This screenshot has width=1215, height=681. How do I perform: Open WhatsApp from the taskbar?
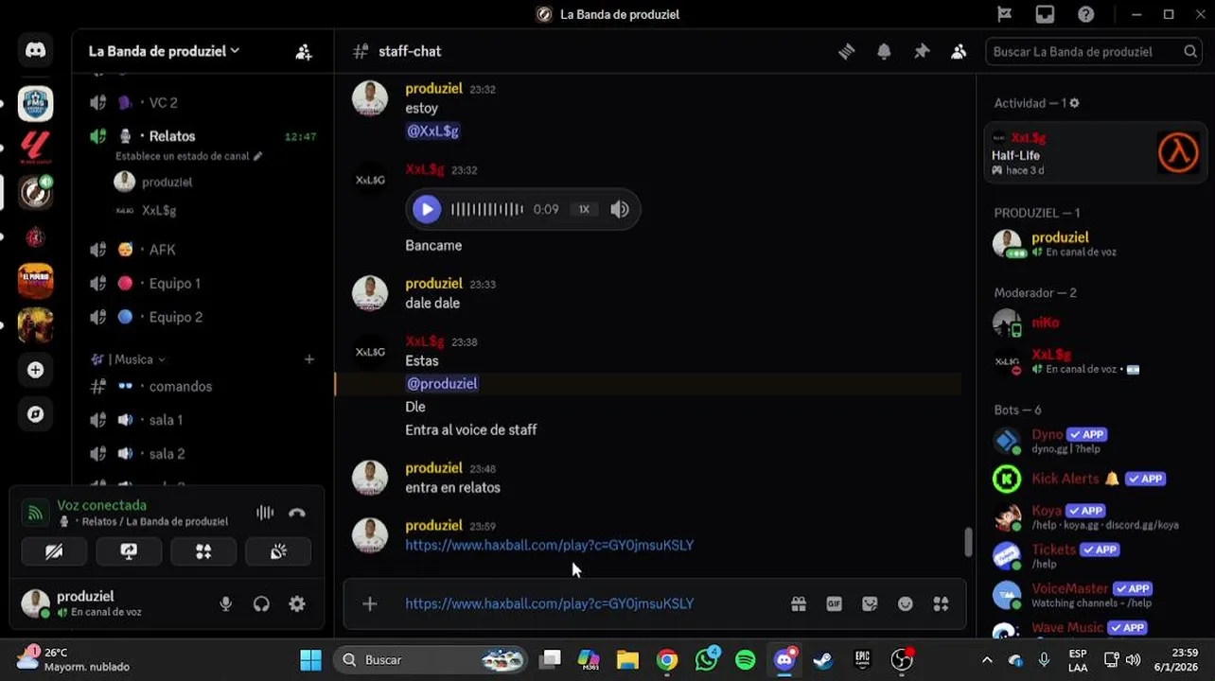(706, 659)
